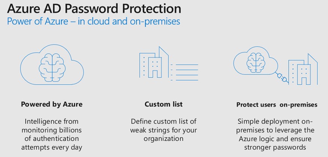Viewport: 328px width, 157px height.
Task: Select the Custom list heading
Action: pos(163,104)
